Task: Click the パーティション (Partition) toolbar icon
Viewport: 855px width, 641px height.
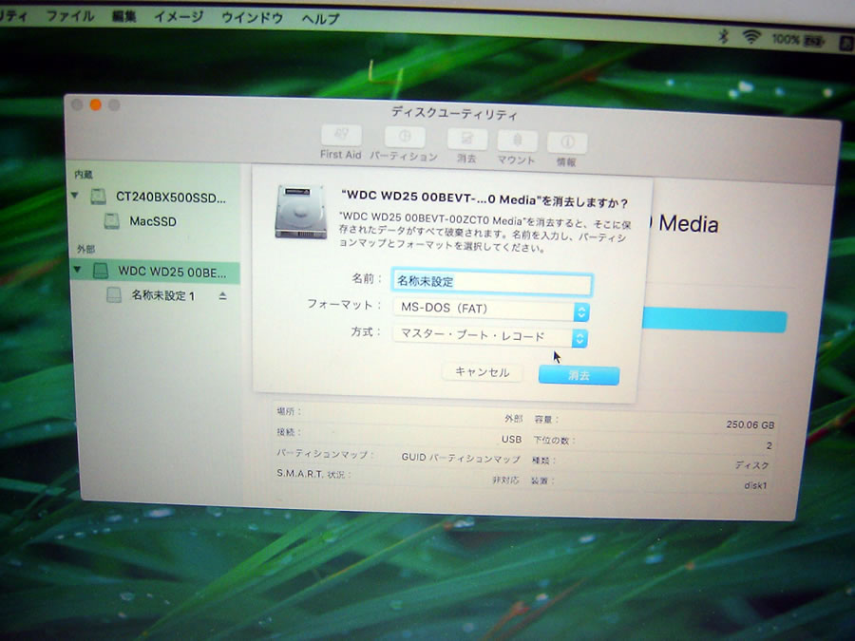Action: coord(405,137)
